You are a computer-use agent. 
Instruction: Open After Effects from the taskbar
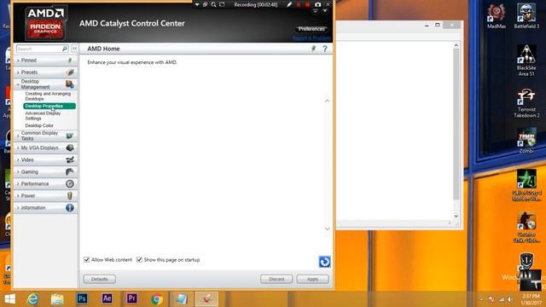pyautogui.click(x=107, y=298)
